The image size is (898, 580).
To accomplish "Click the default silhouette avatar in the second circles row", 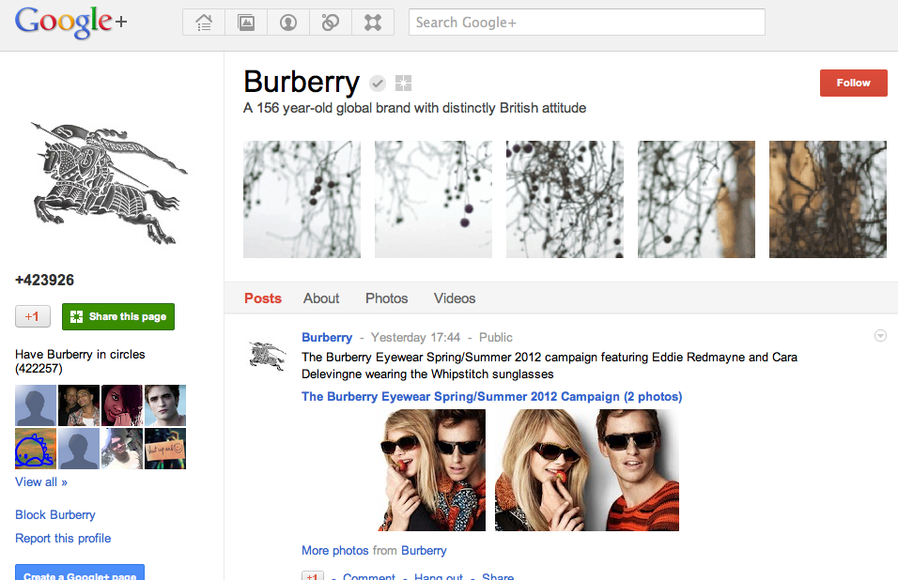I will (x=79, y=449).
